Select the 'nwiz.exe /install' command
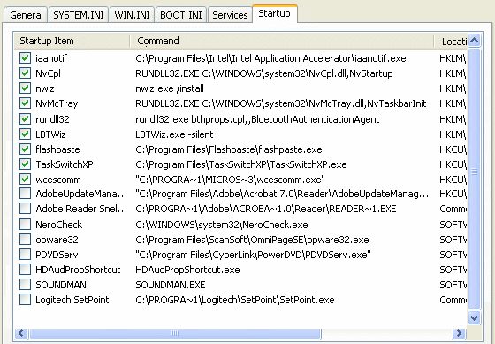 click(170, 88)
